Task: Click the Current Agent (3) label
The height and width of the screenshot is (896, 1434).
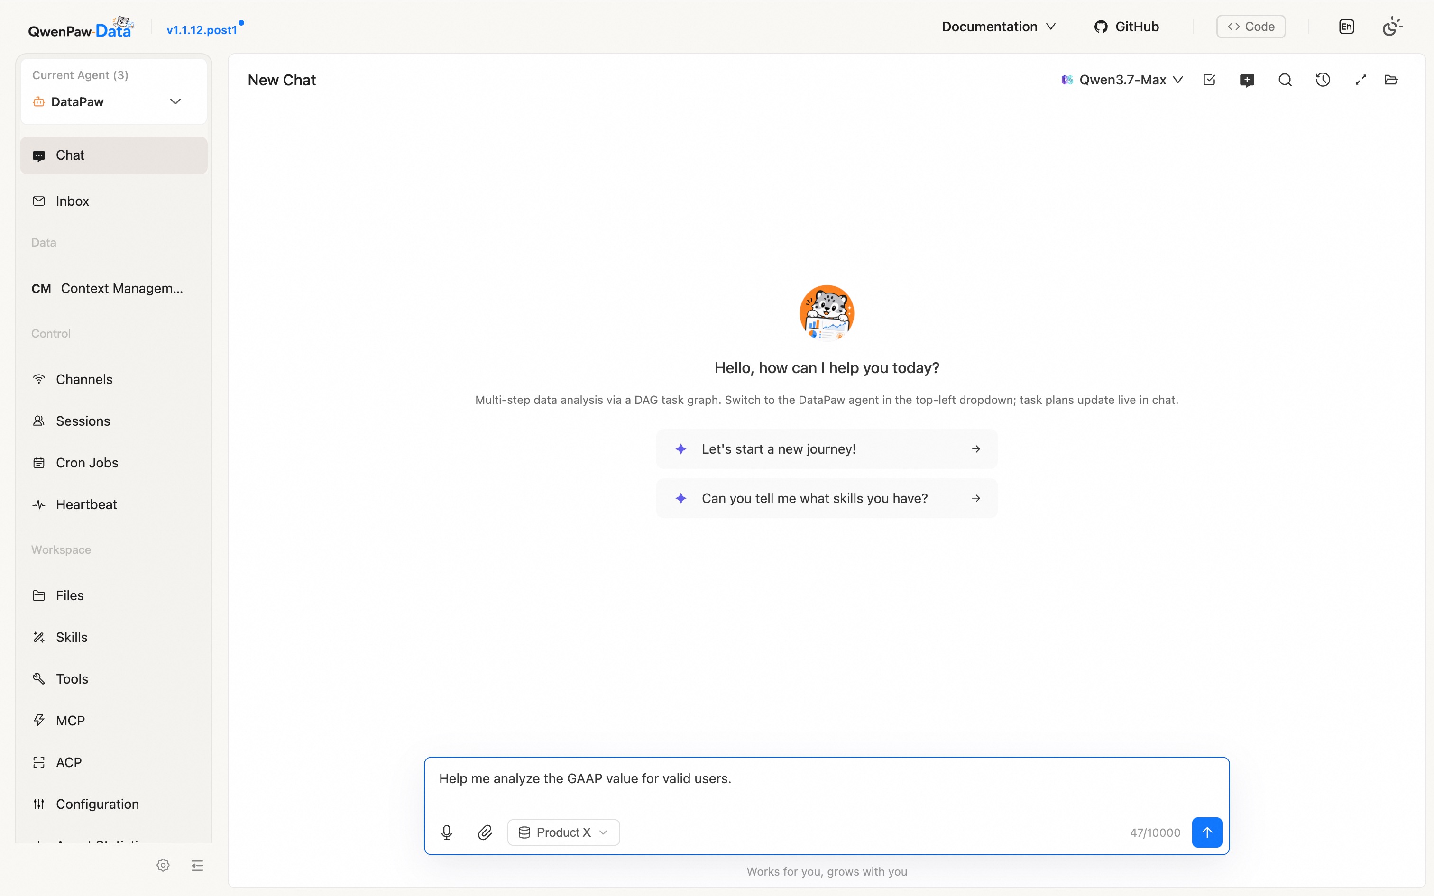Action: 80,75
